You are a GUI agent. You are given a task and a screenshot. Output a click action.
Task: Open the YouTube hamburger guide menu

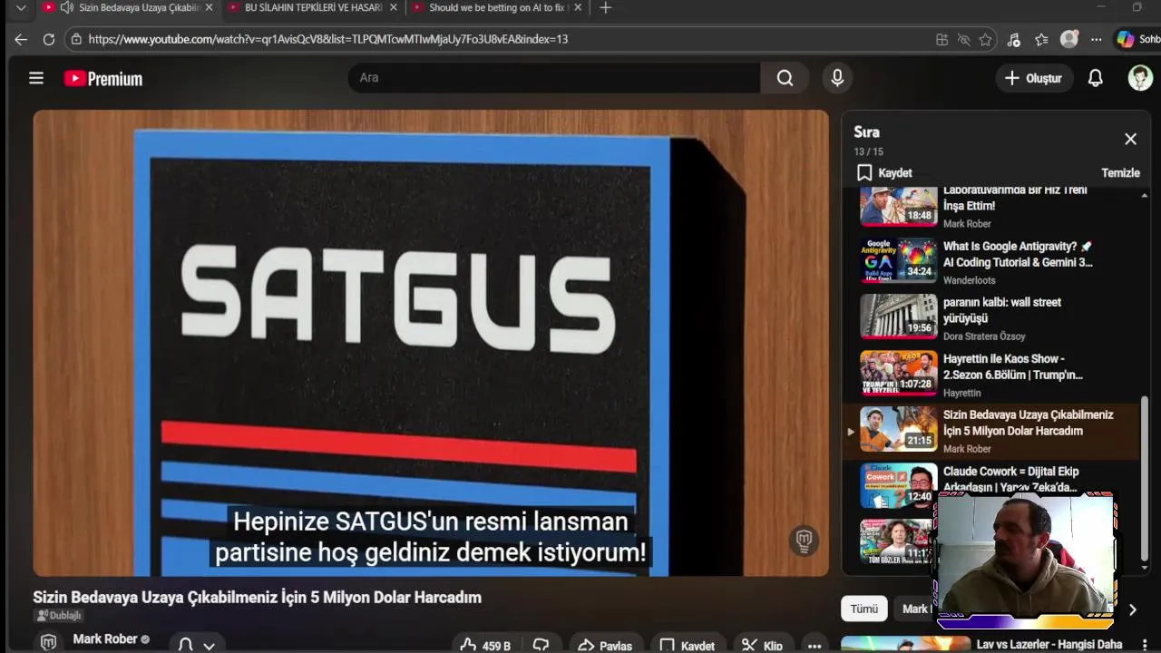(36, 78)
